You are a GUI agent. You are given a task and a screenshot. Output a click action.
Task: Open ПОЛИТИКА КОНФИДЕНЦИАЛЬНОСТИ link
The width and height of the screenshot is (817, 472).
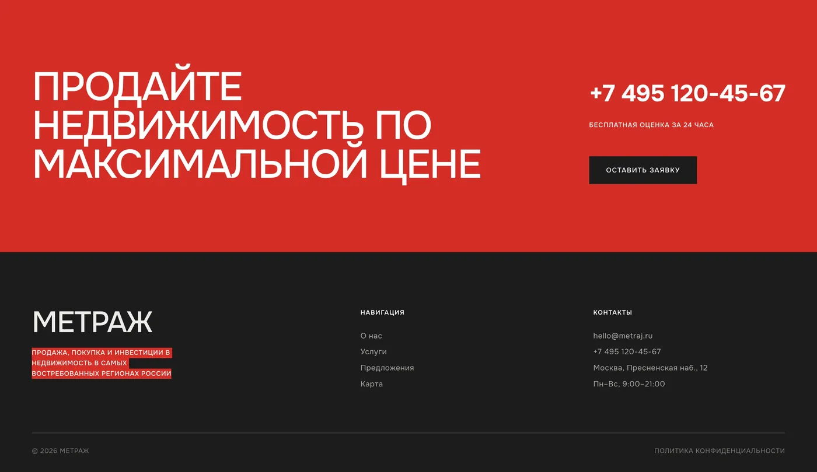tap(720, 451)
